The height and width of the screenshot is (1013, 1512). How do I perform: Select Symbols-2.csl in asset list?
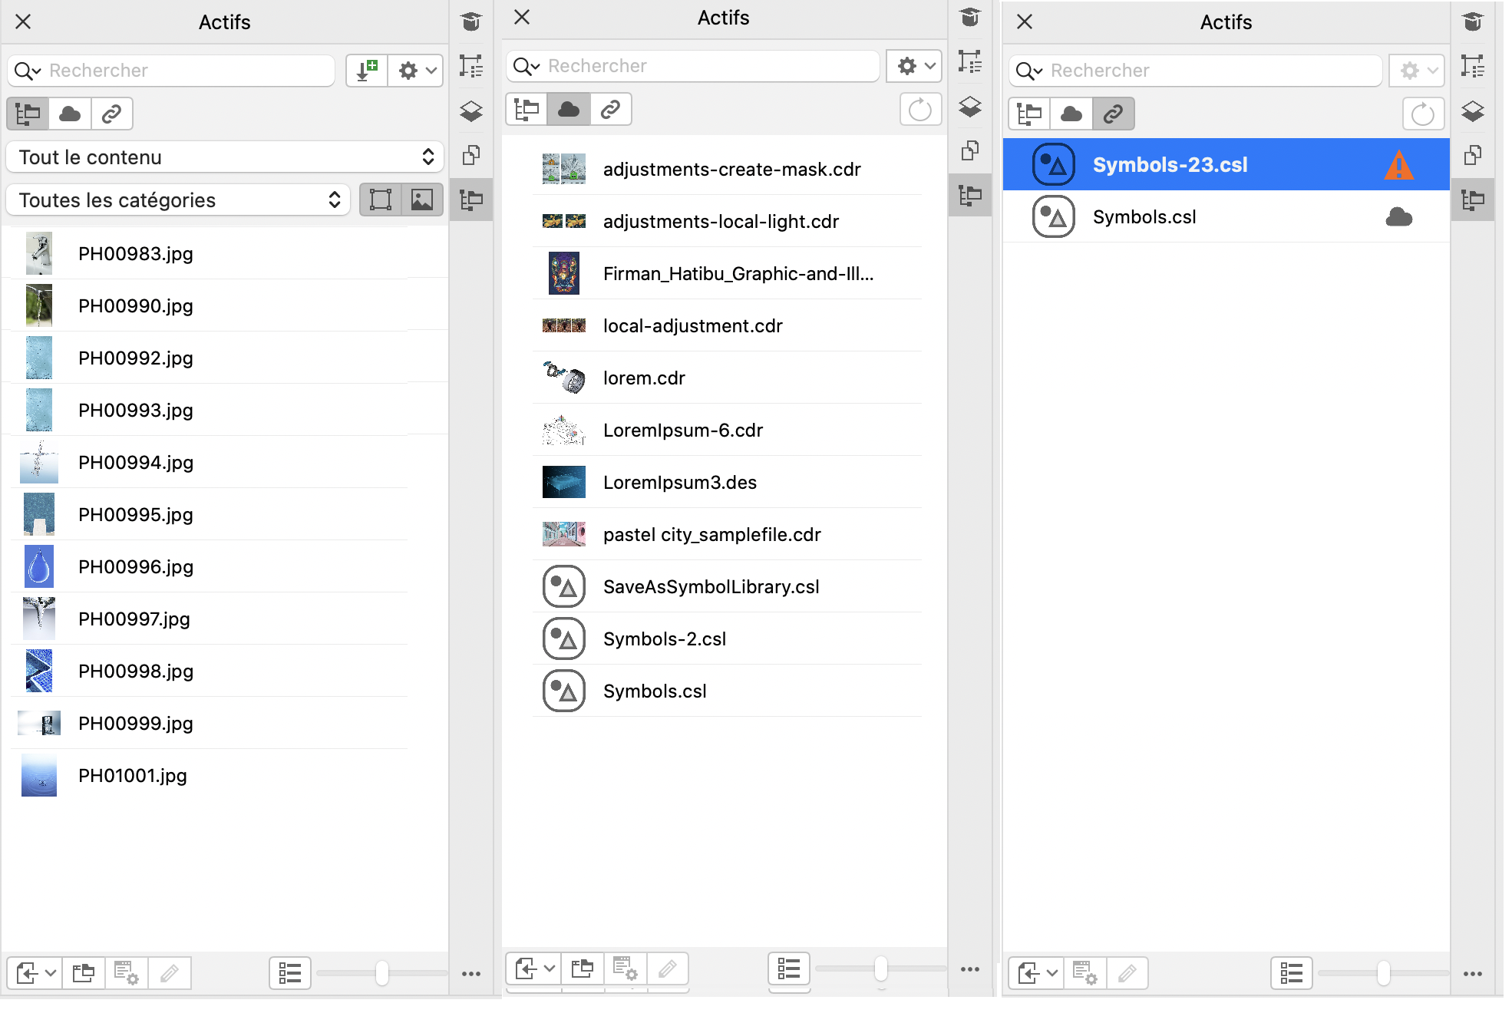[664, 638]
